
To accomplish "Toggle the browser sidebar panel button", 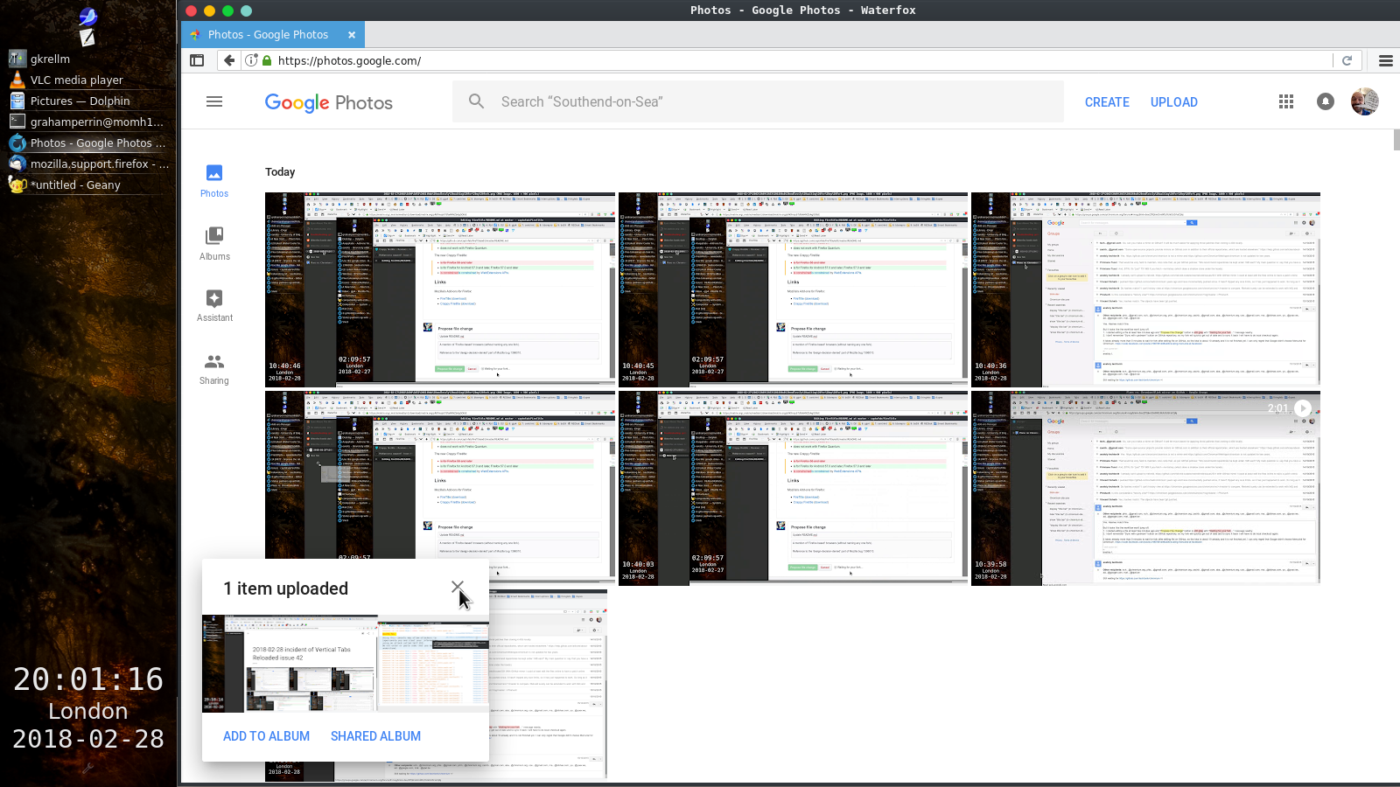I will pos(197,60).
